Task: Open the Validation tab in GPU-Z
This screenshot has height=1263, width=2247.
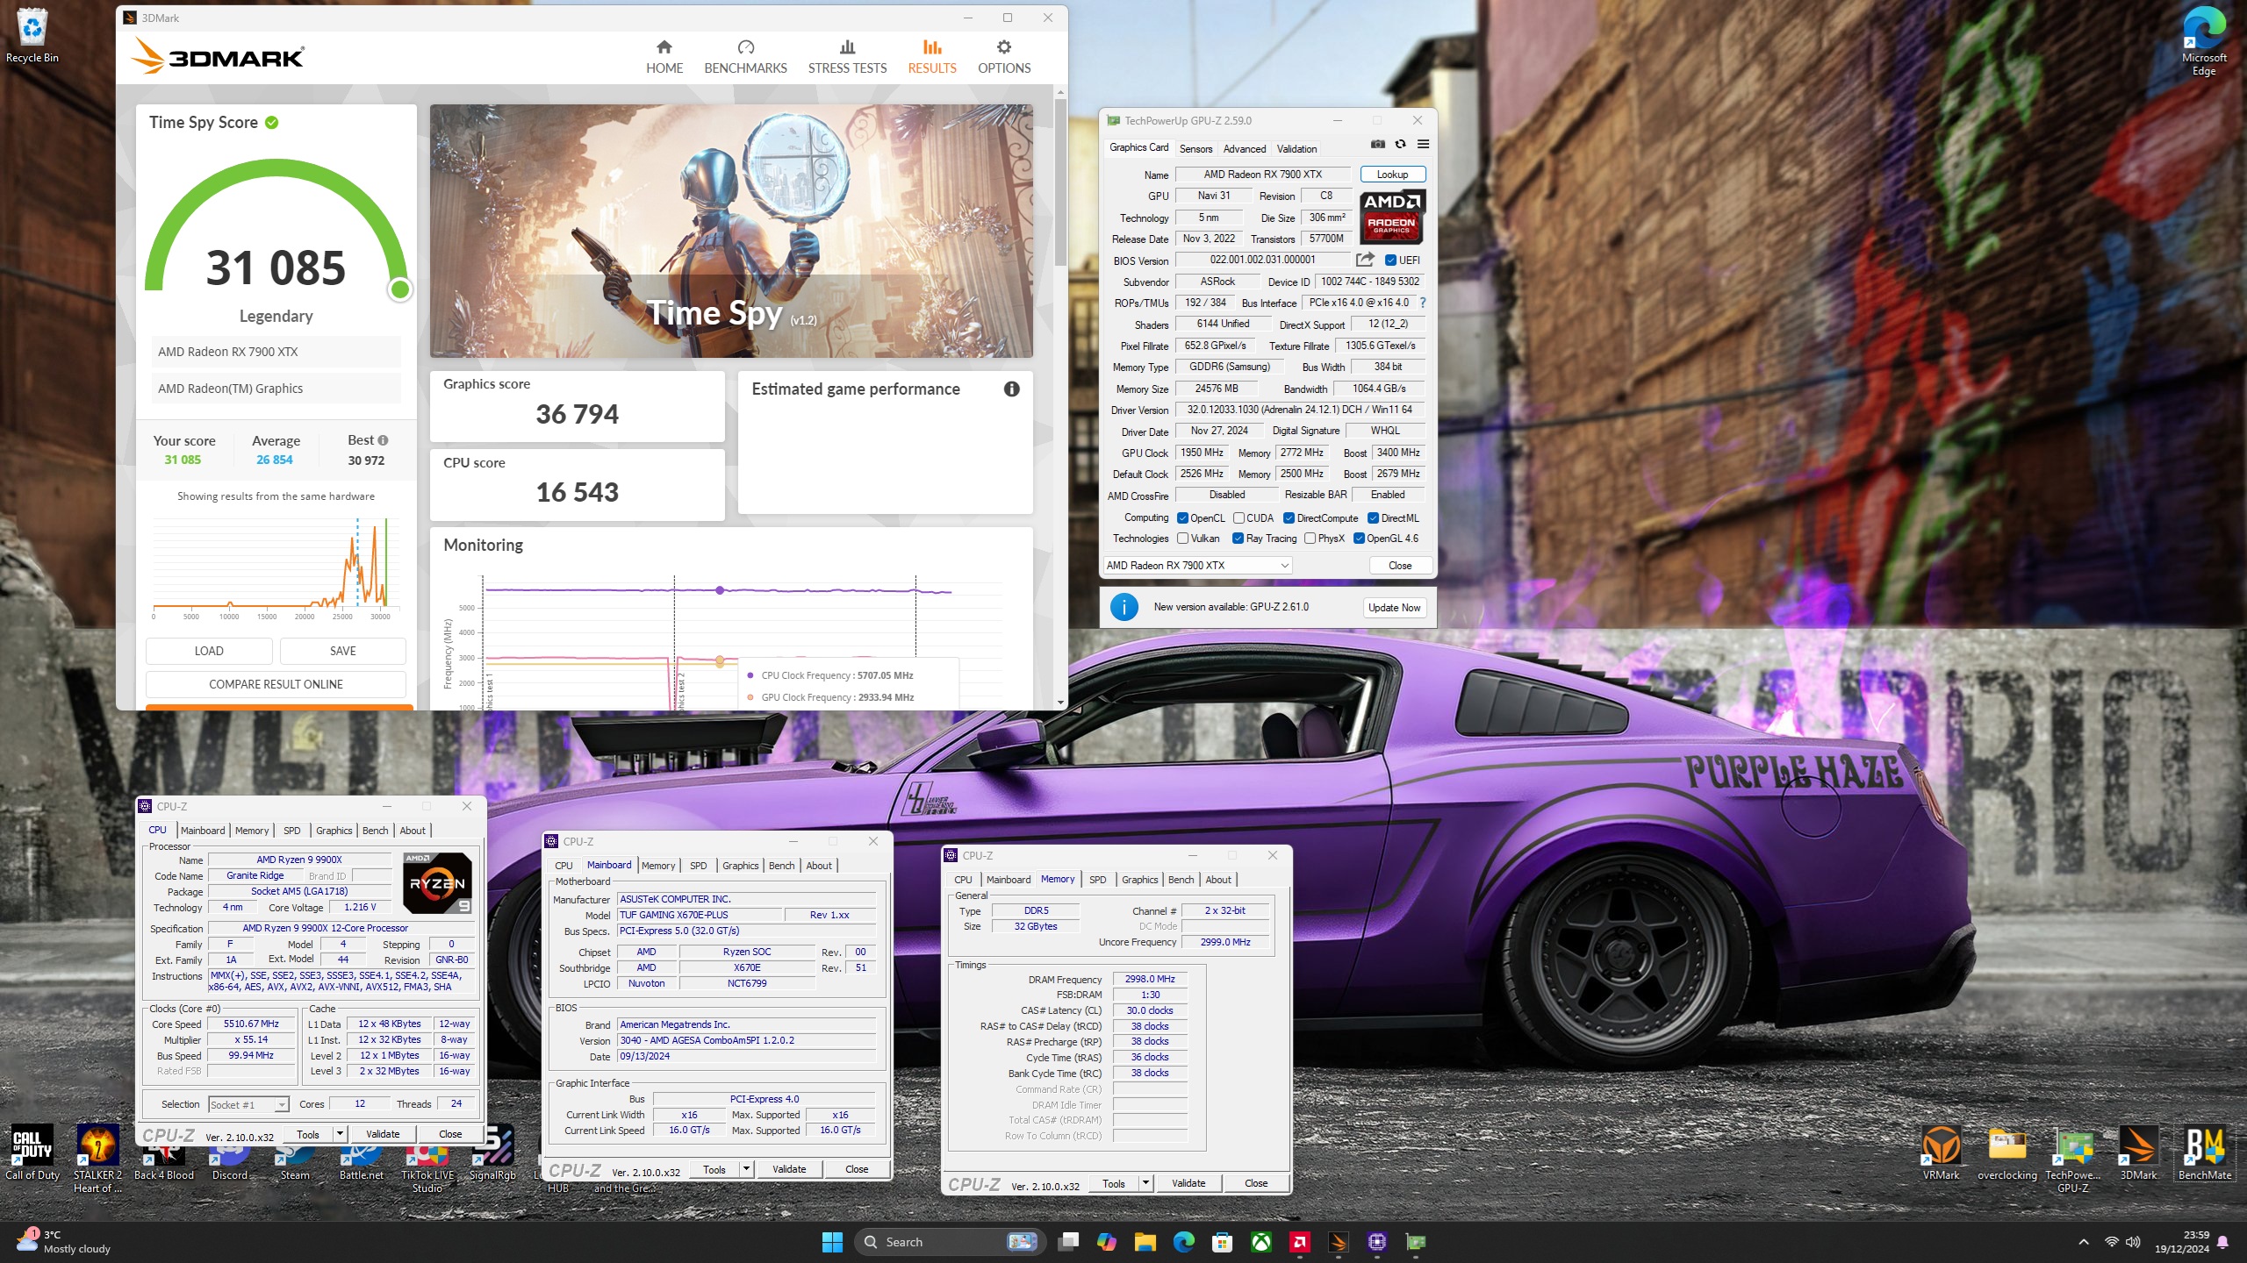Action: (1296, 149)
